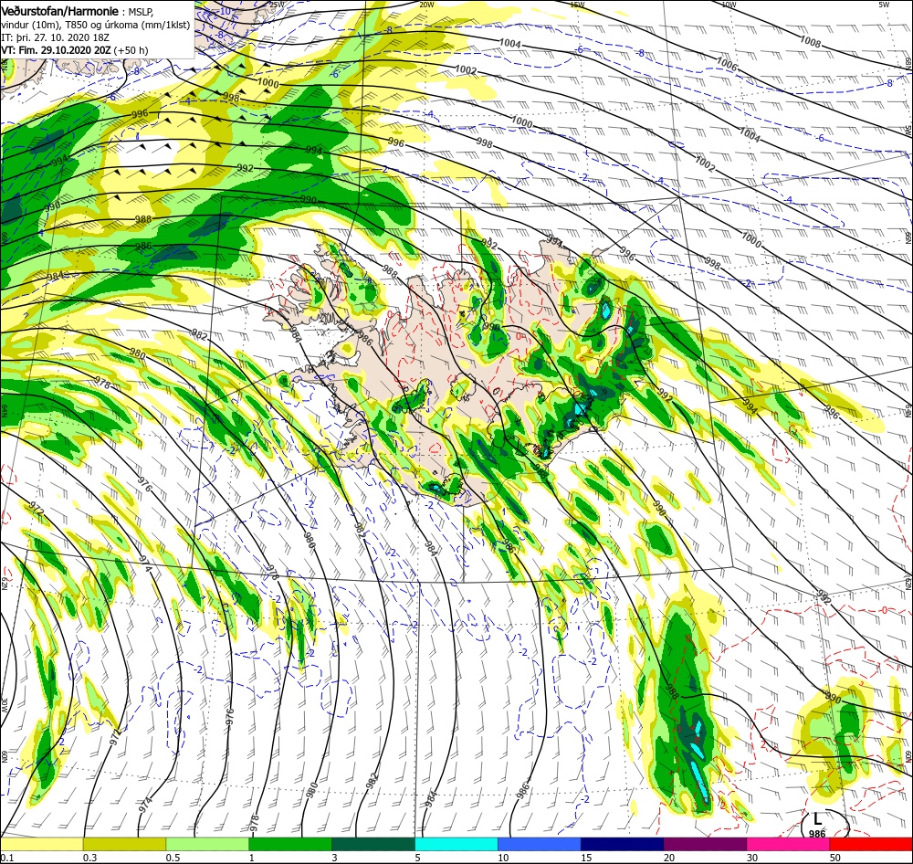
Task: Click the legend value '0.3'
Action: [89, 857]
